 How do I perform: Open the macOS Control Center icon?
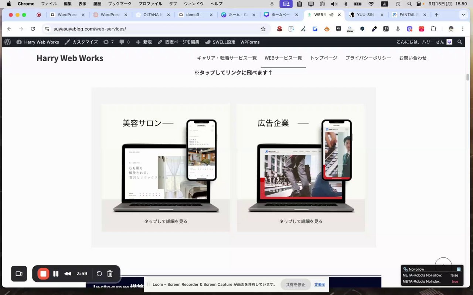(419, 4)
